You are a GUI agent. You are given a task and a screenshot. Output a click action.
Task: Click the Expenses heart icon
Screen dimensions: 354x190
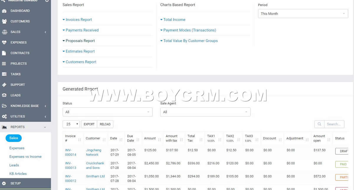4,43
